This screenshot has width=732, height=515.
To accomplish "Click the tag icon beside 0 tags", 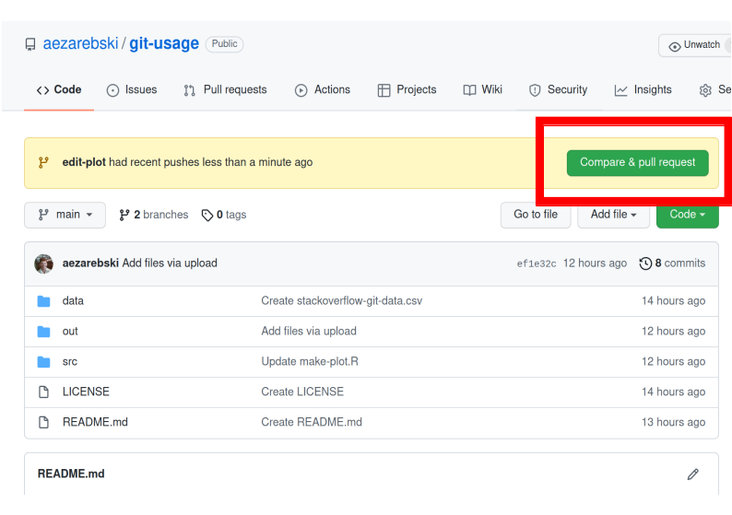I will pyautogui.click(x=207, y=216).
